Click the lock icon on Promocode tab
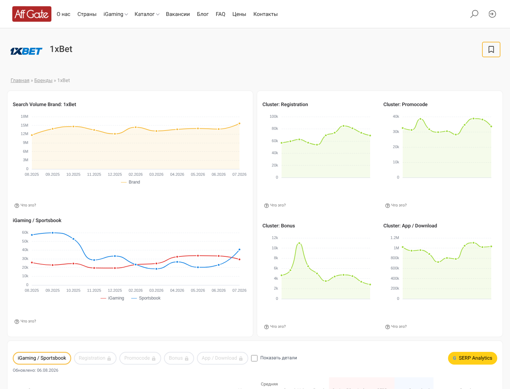The image size is (510, 389). 154,359
